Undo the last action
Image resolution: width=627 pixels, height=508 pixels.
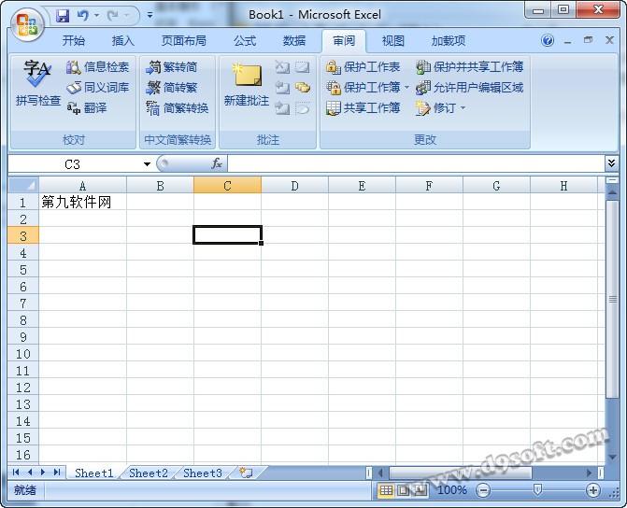click(x=83, y=16)
